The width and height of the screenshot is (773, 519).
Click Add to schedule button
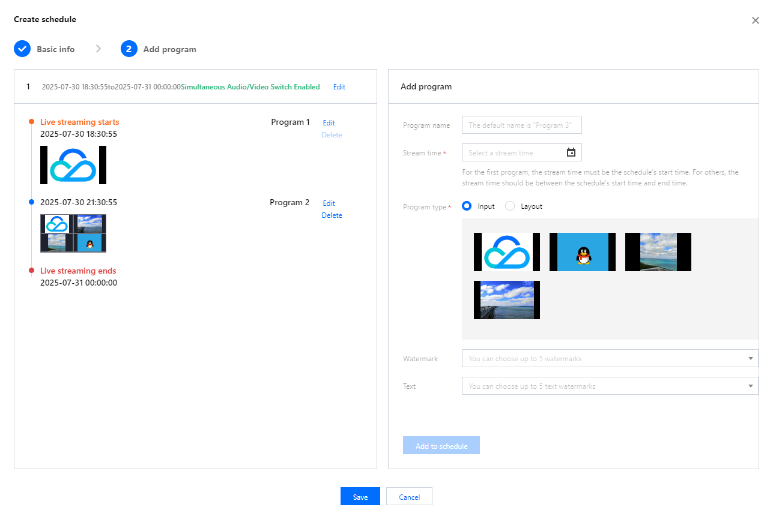[441, 445]
